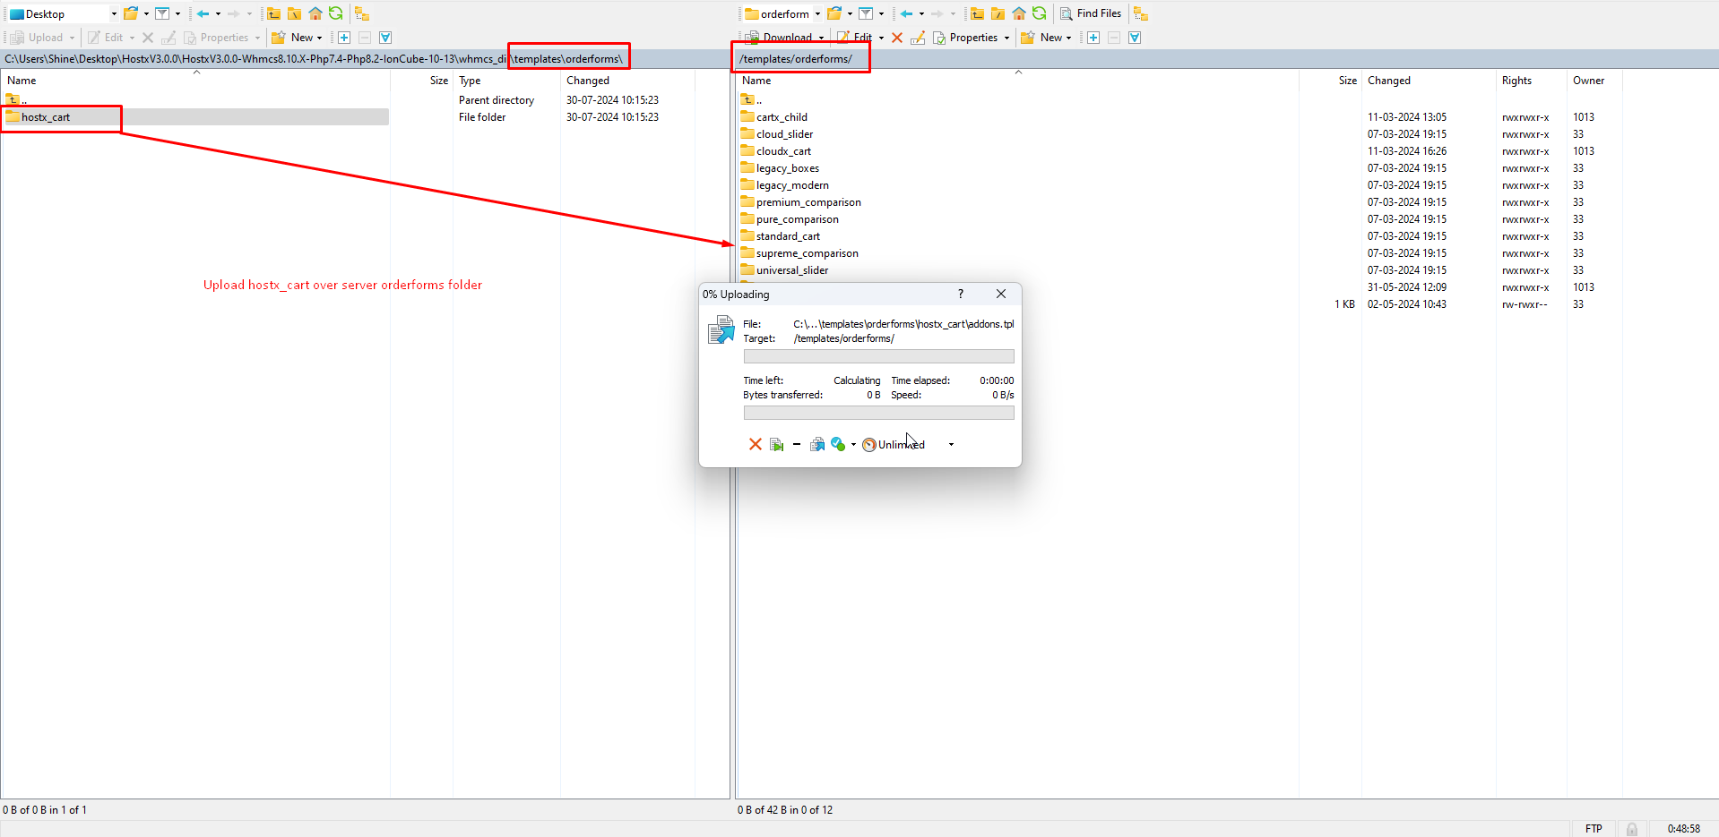Expand the orderform remote directory dropdown

click(817, 13)
